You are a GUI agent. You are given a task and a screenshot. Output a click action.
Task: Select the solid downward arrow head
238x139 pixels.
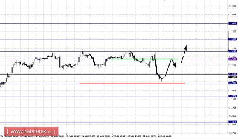175,66
